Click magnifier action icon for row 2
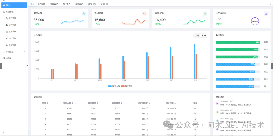 click(195, 114)
